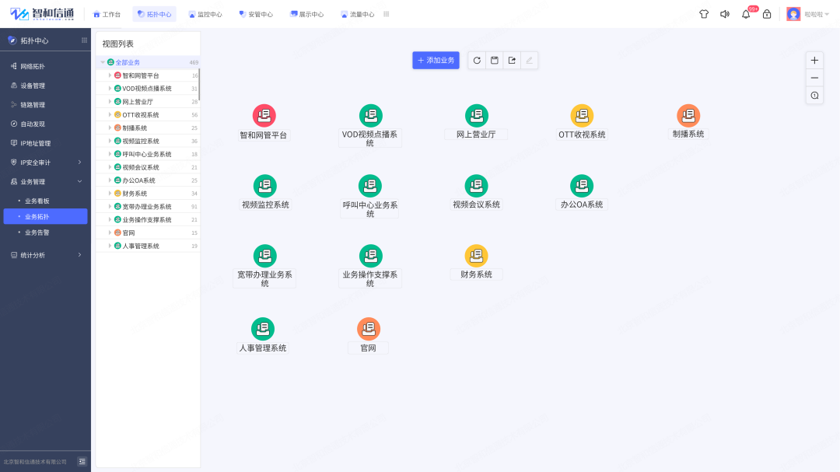Select the OTT收视系统 yellow node icon
Screen dimensions: 840x472
582,116
